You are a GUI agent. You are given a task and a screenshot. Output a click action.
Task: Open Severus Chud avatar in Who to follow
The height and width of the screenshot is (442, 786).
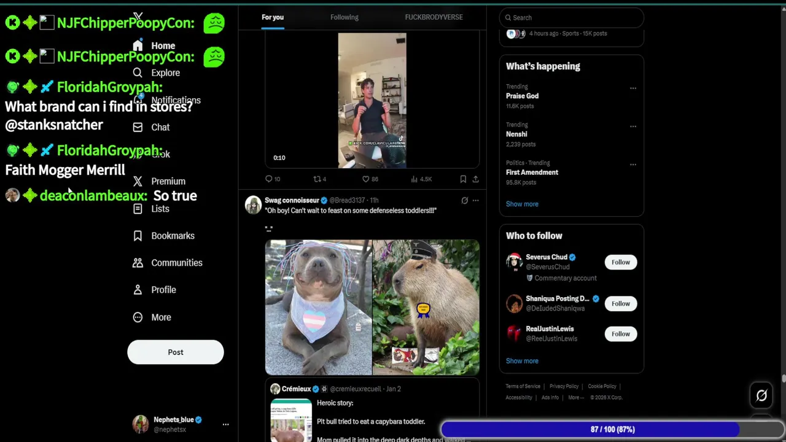pyautogui.click(x=514, y=262)
